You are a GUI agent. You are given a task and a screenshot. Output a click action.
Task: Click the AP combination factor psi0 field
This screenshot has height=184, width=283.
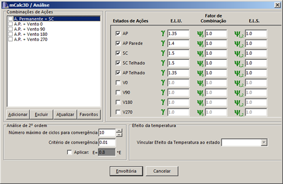pos(216,33)
